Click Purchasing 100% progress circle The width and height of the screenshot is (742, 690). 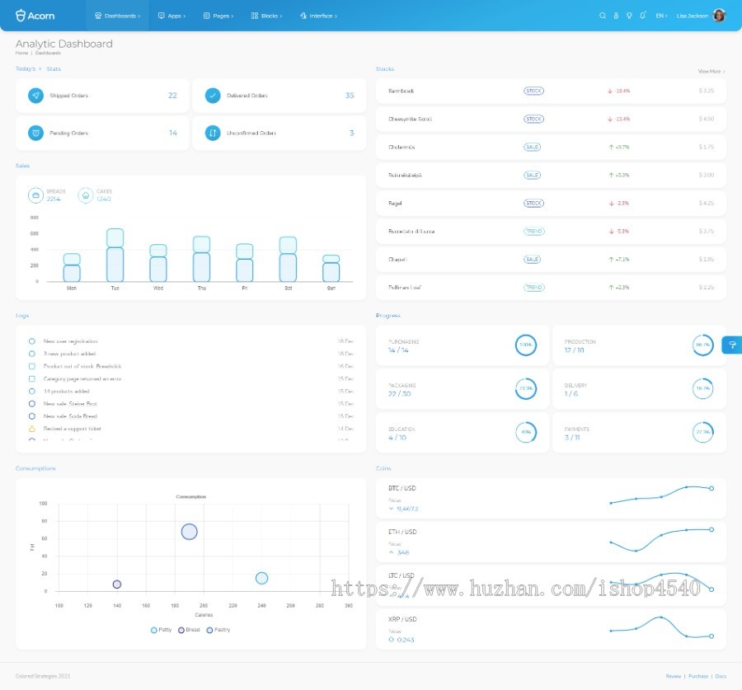(x=526, y=345)
